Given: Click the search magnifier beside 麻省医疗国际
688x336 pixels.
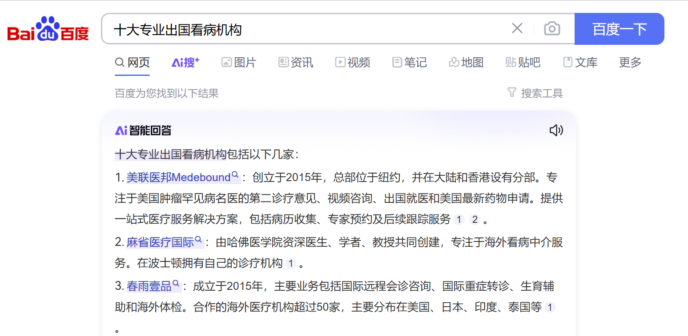Looking at the screenshot, I should pos(199,240).
